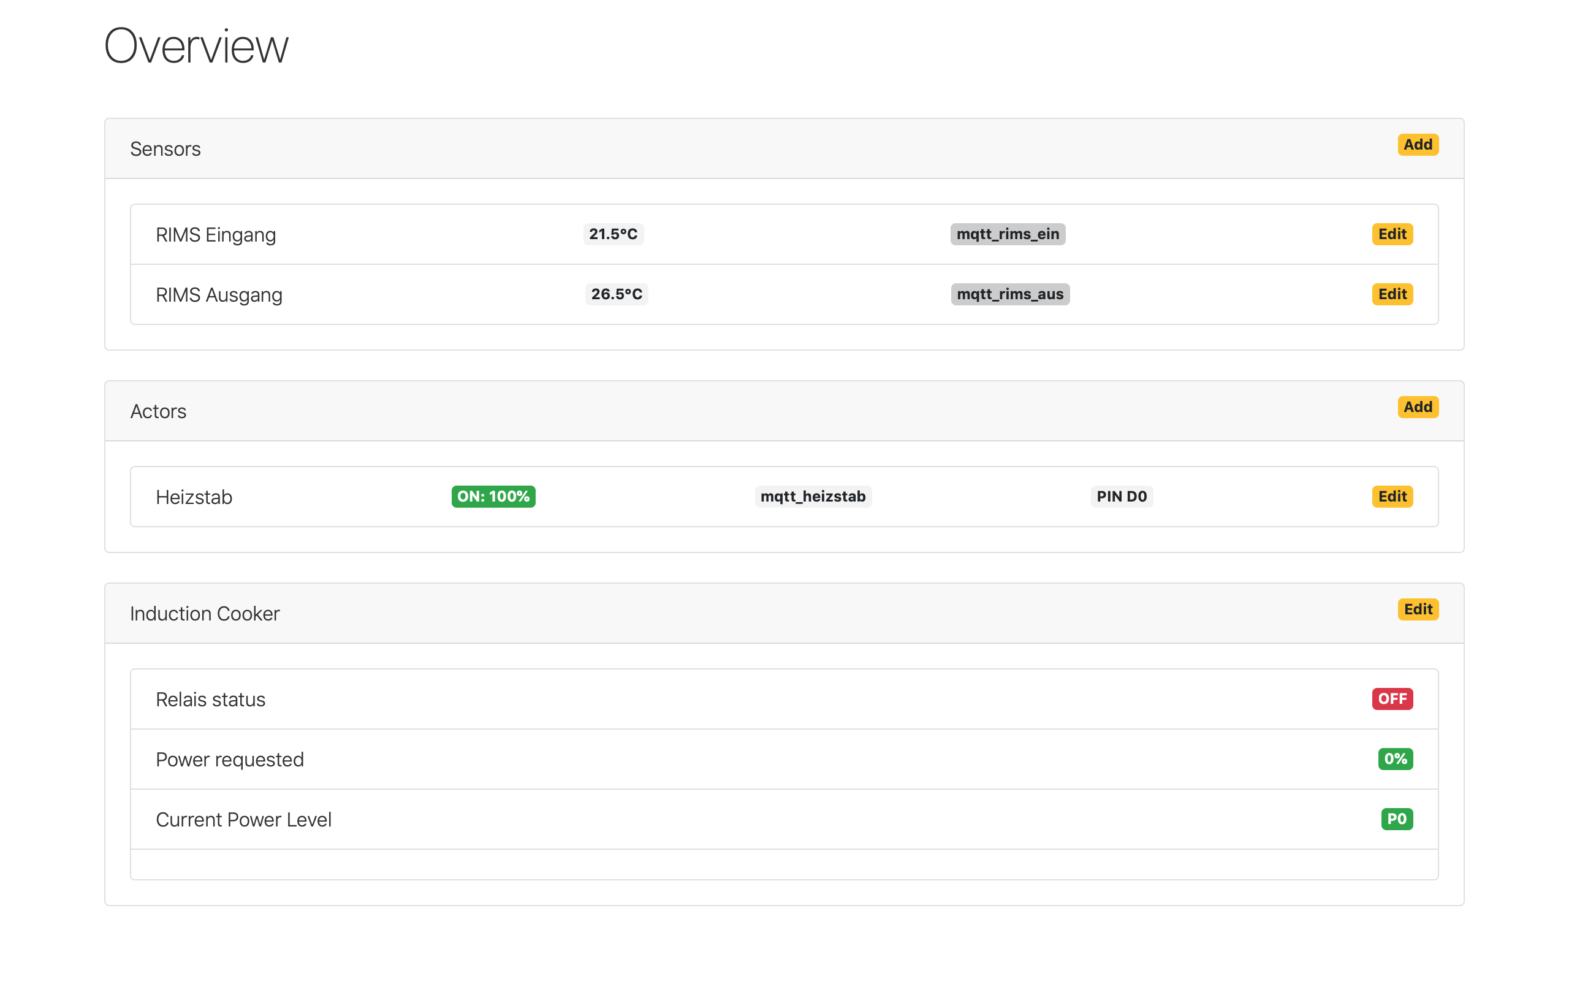Click the PIN D0 badge
Image resolution: width=1569 pixels, height=981 pixels.
(x=1121, y=497)
